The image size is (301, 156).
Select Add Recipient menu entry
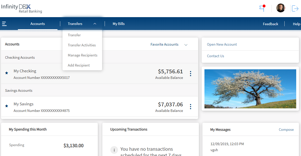click(79, 65)
